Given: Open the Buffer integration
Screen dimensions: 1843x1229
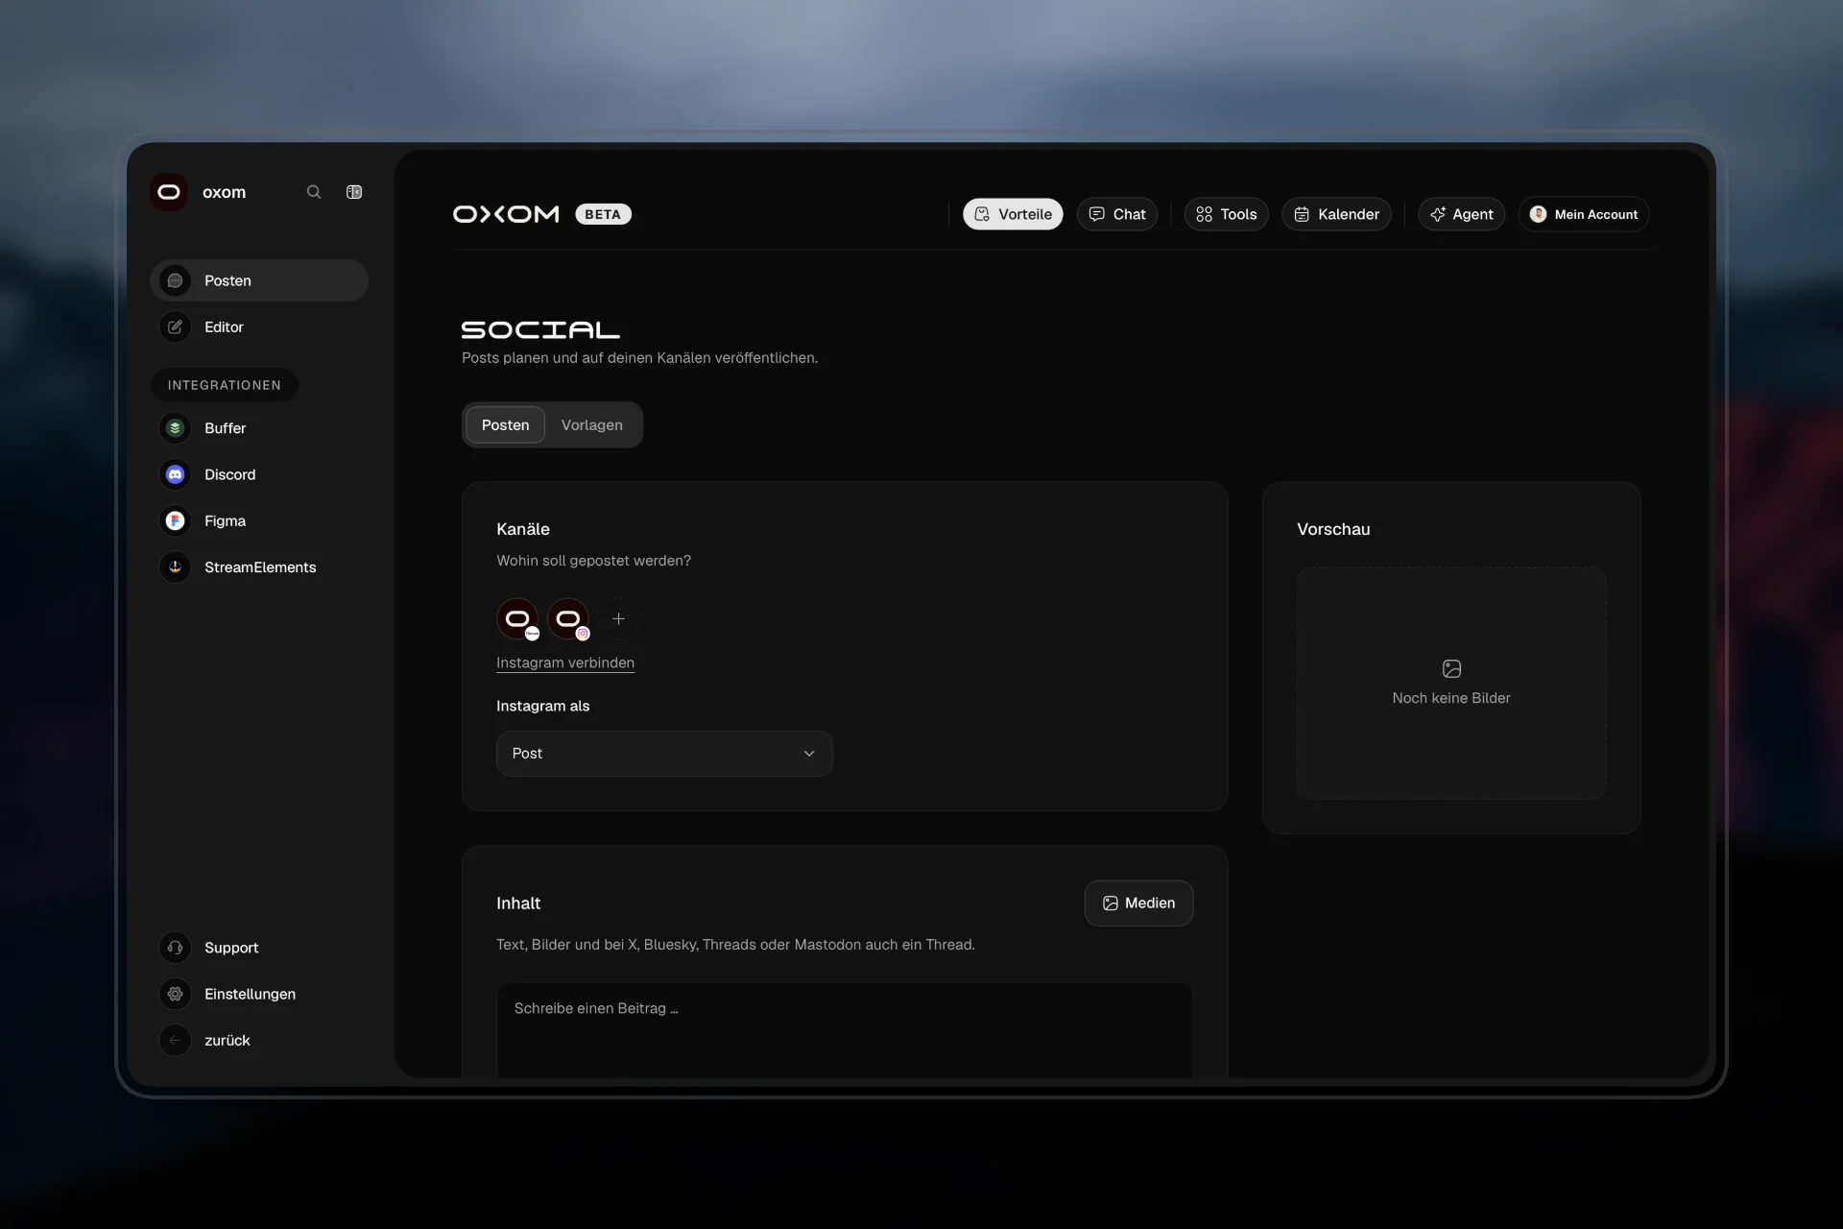Looking at the screenshot, I should pos(259,428).
